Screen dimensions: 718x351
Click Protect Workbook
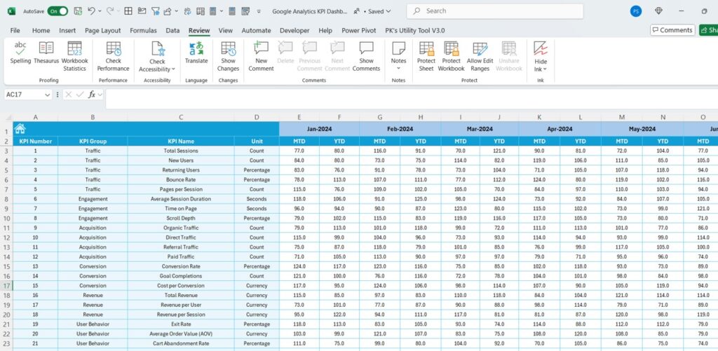click(451, 57)
